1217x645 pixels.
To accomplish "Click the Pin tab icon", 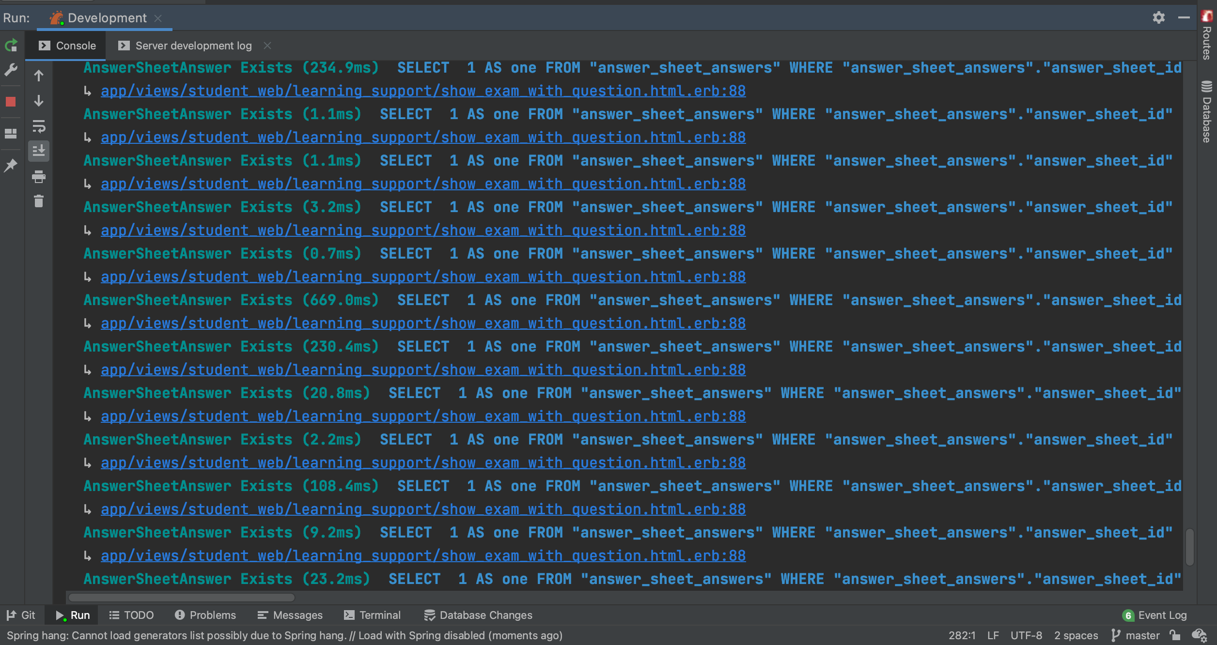I will pyautogui.click(x=11, y=166).
